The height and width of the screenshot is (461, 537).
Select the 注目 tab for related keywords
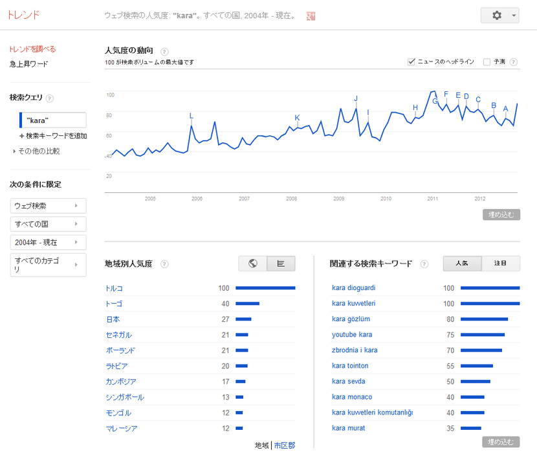coord(500,264)
